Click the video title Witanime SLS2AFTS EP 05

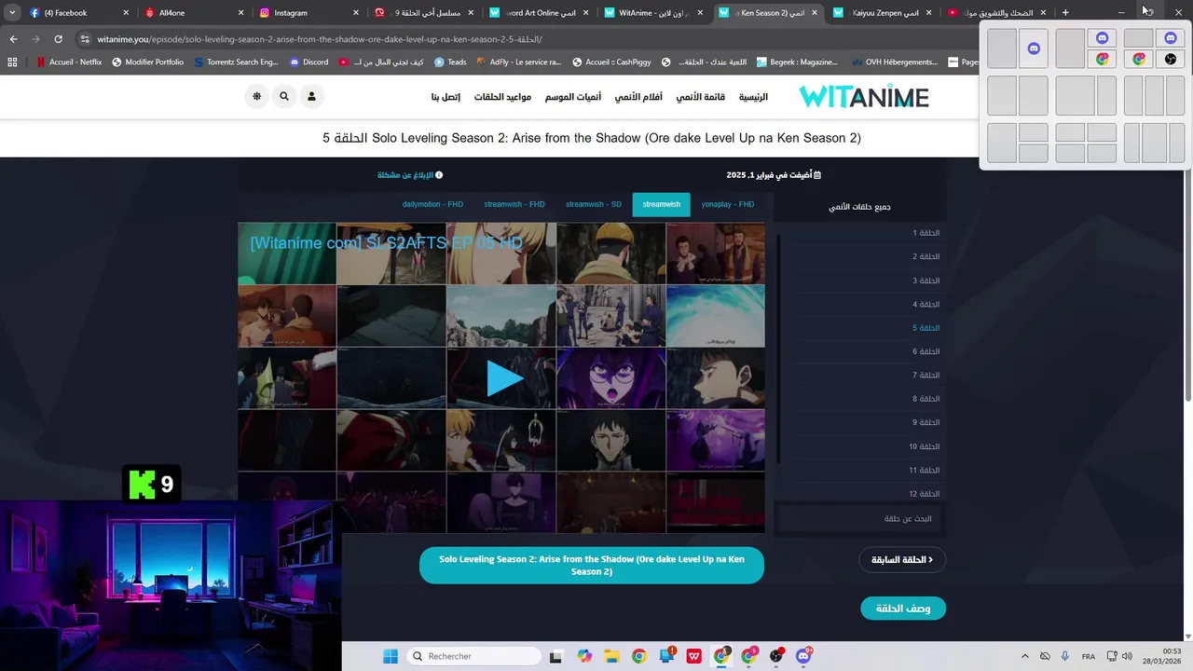coord(386,243)
